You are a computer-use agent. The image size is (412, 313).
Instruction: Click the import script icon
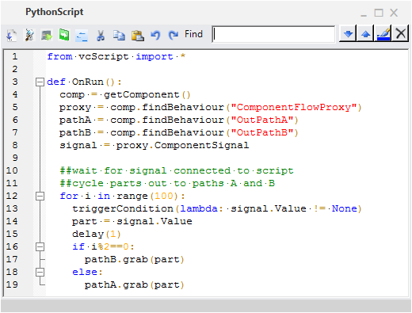tap(47, 35)
